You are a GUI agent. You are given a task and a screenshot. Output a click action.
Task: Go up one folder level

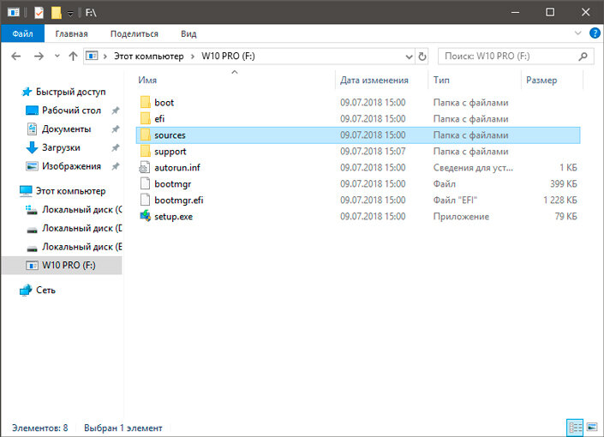coord(73,57)
